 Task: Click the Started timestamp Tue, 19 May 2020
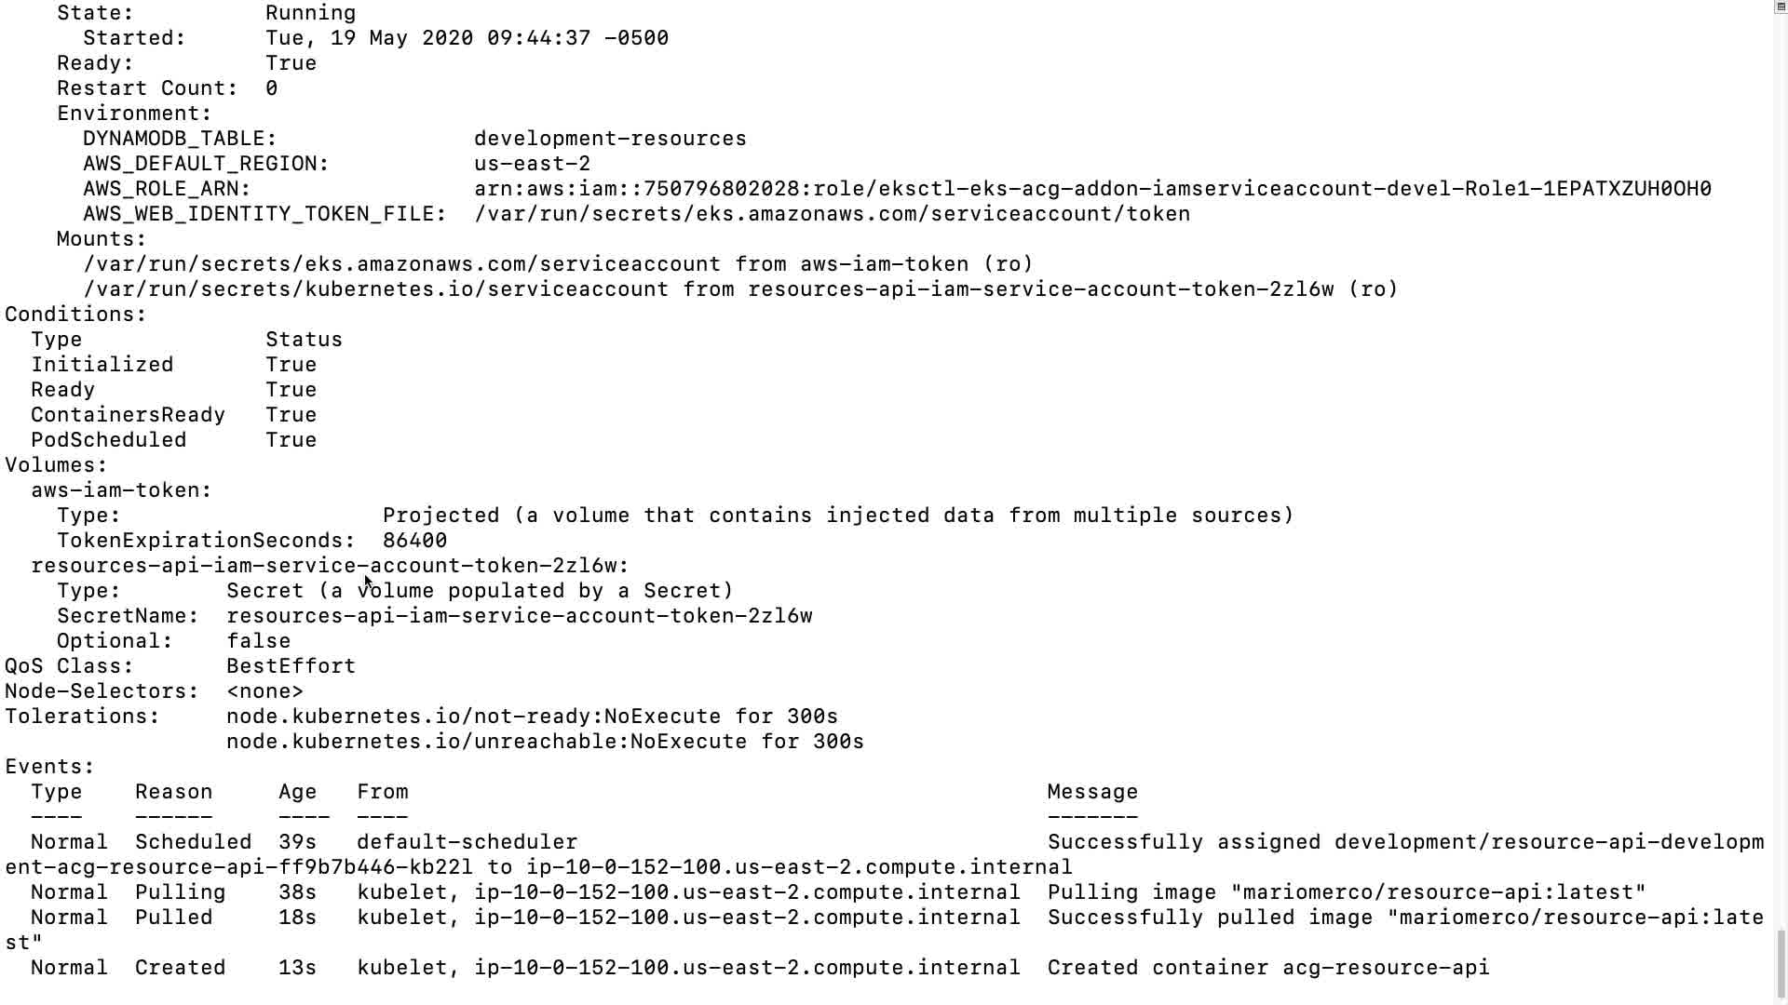pyautogui.click(x=467, y=38)
